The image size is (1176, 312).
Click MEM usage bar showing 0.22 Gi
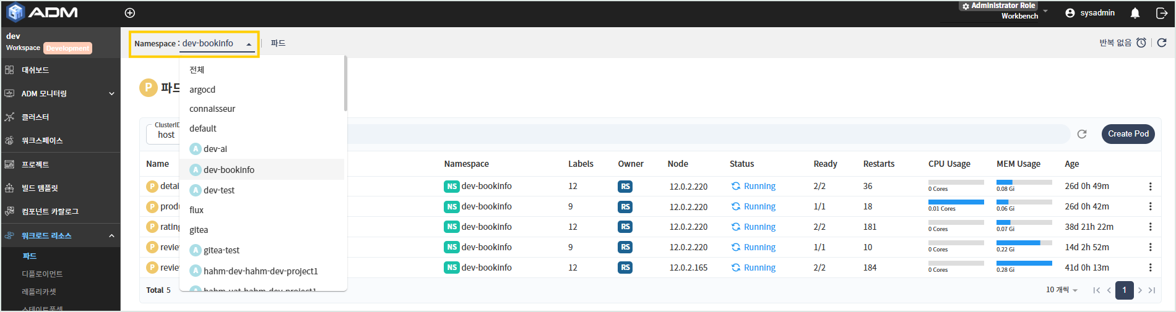[x=1024, y=243]
